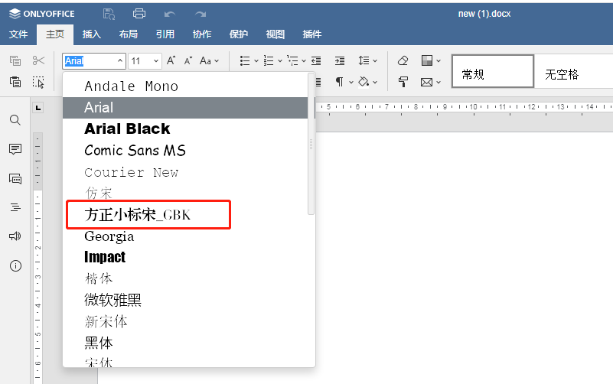Click the color scheme icon

[427, 60]
